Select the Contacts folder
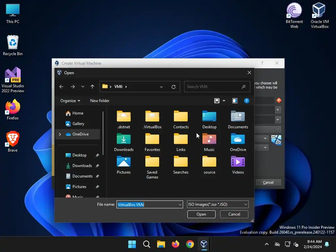Viewport: 336px width, 252px height. (181, 120)
